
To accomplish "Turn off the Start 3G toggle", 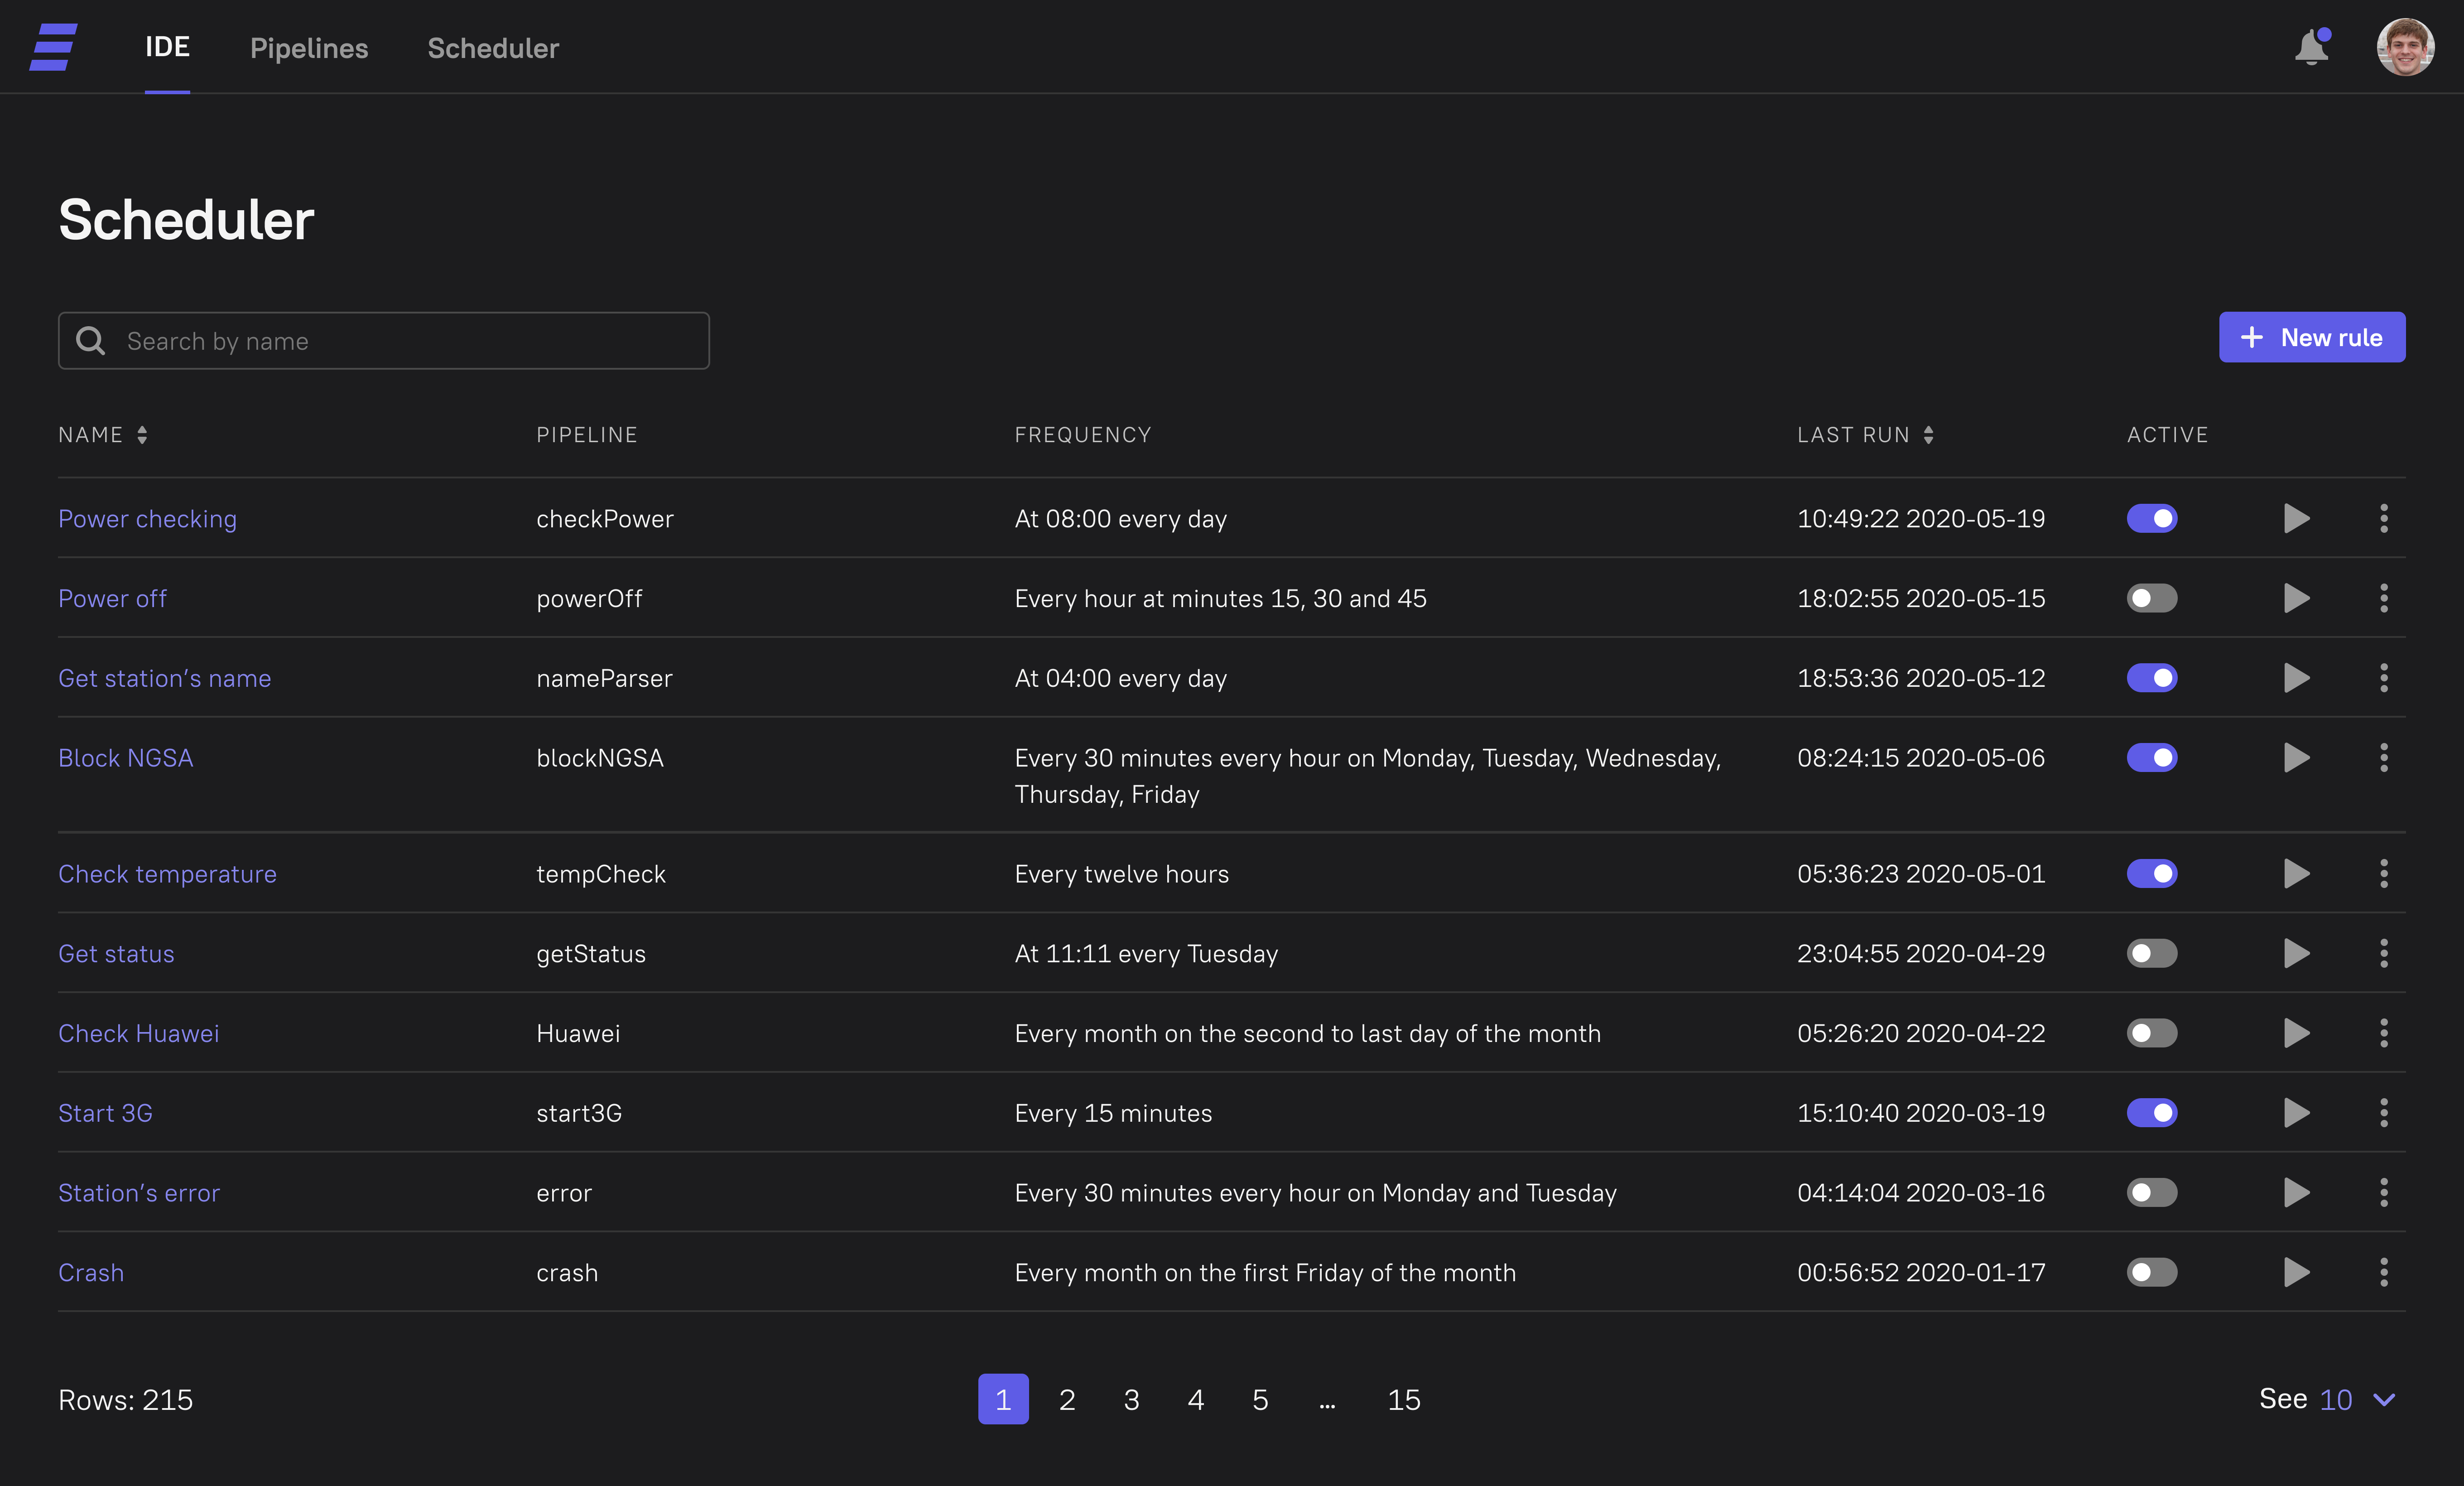I will click(x=2152, y=1113).
